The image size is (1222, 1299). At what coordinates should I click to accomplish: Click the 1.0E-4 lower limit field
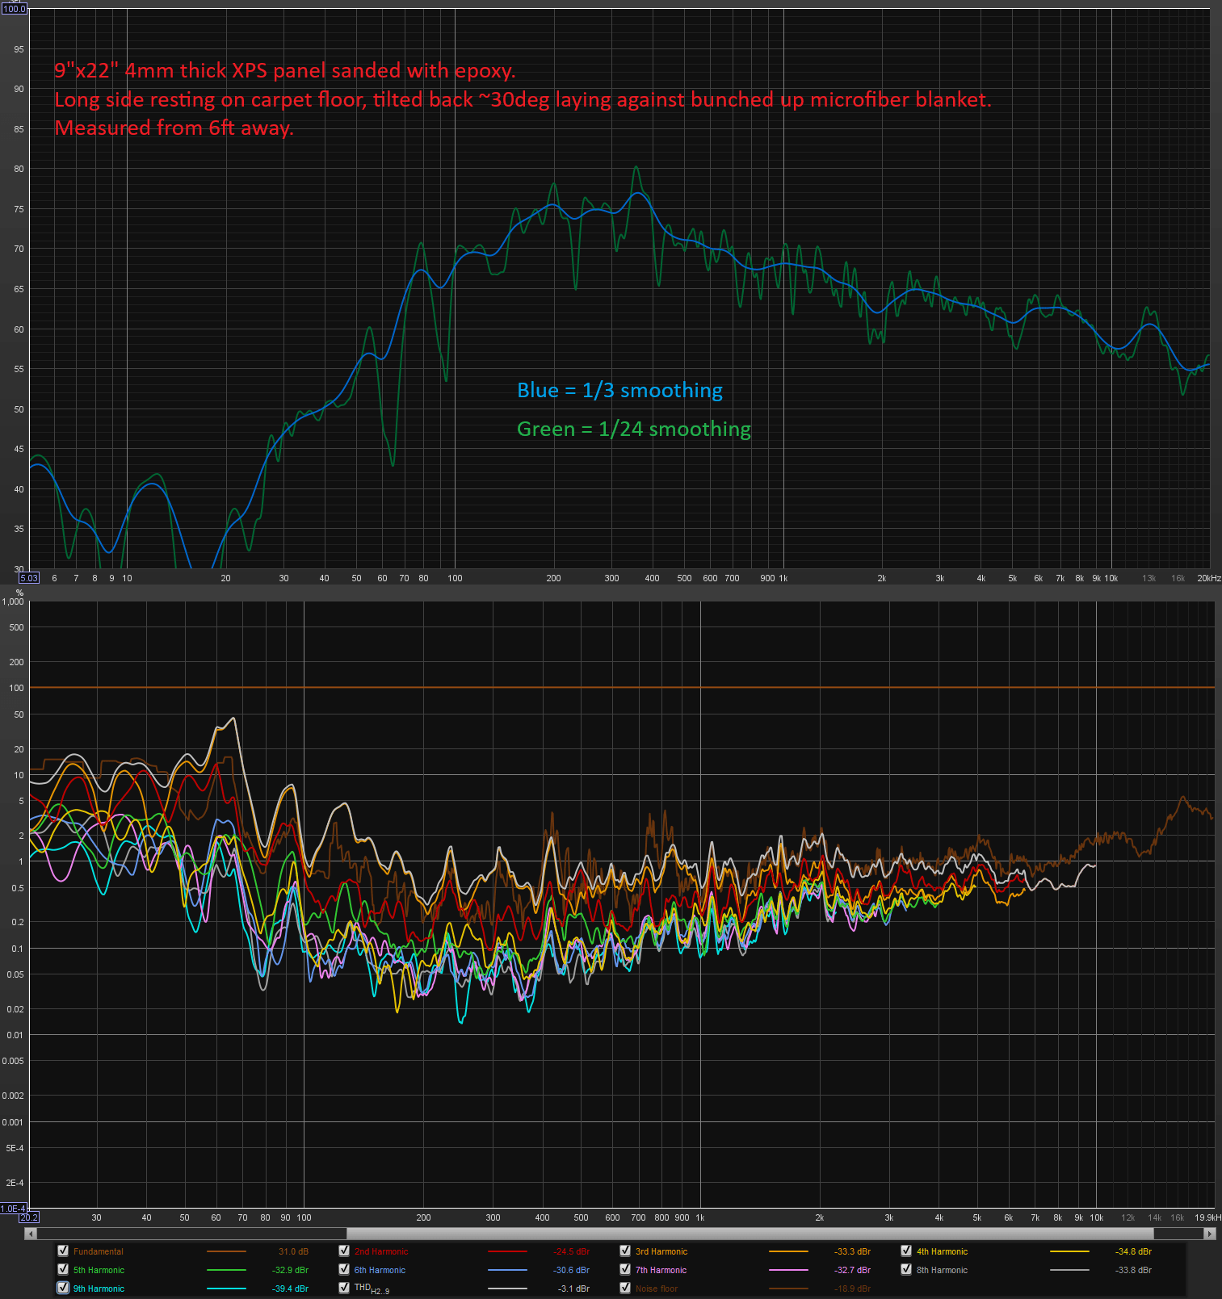click(13, 1209)
